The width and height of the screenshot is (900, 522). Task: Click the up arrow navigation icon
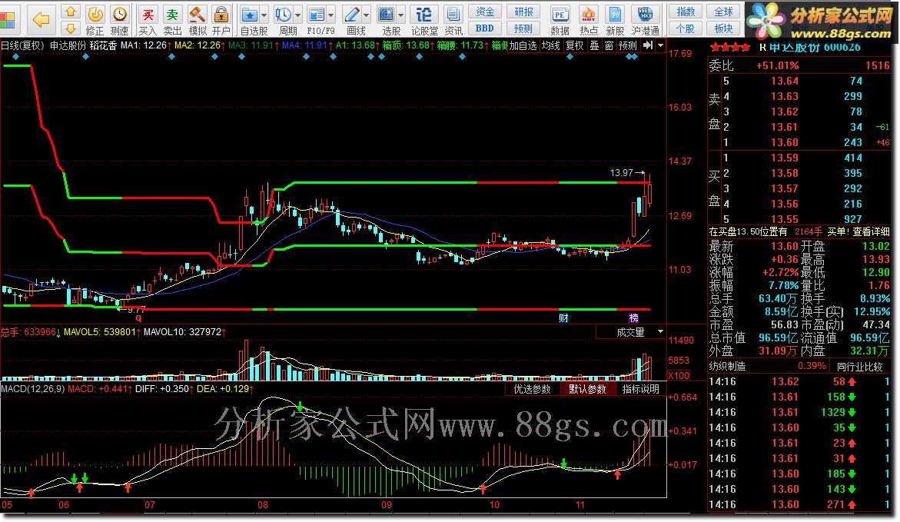point(71,12)
